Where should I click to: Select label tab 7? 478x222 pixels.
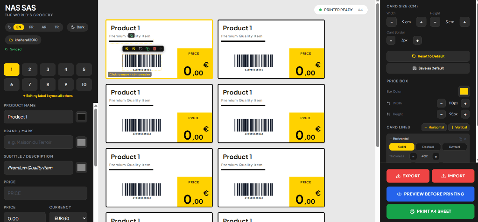(29, 85)
